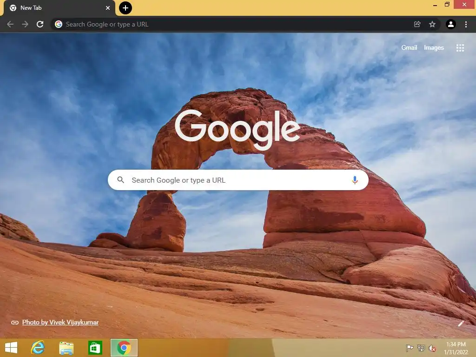Share this page icon in address bar
This screenshot has height=357, width=476.
[x=417, y=24]
